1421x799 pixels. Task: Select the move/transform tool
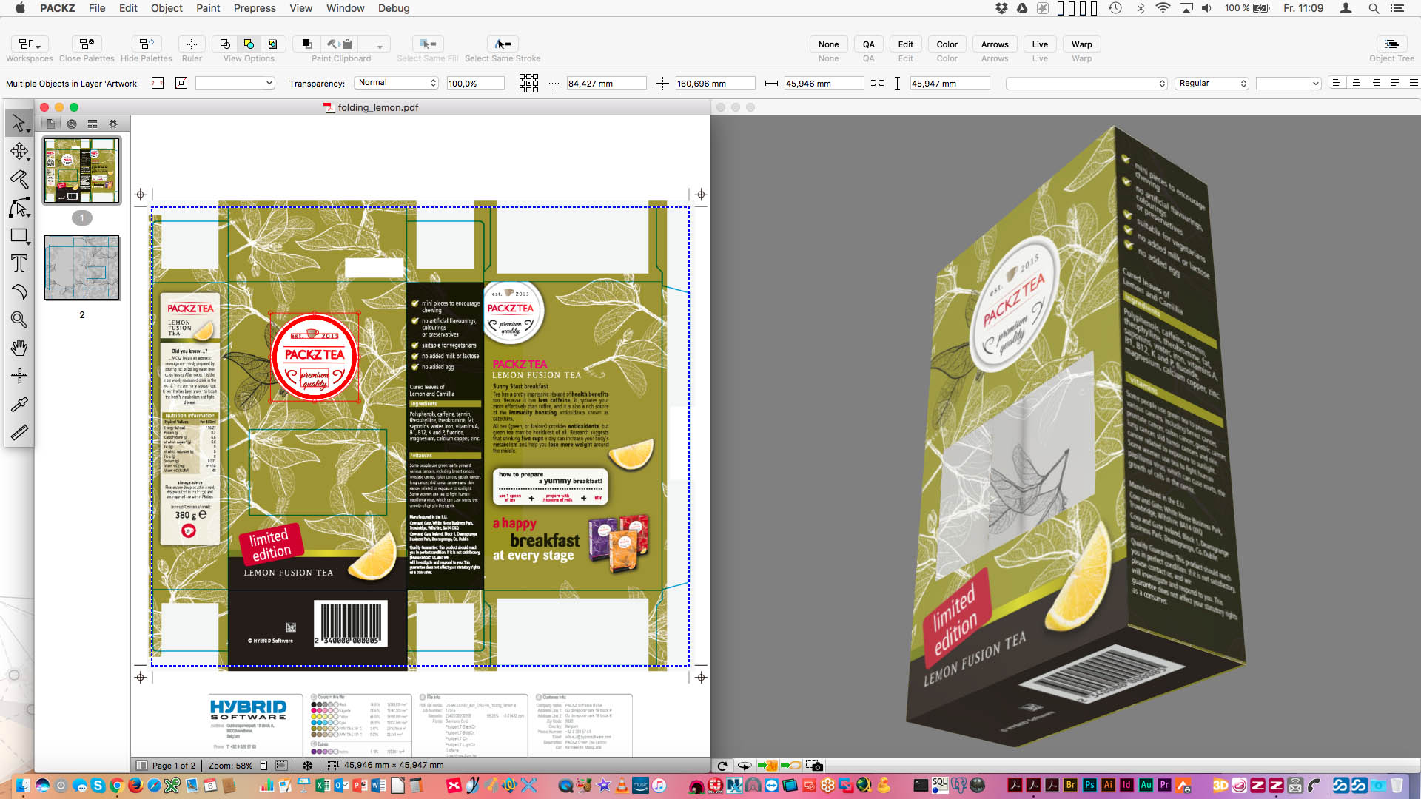coord(19,152)
